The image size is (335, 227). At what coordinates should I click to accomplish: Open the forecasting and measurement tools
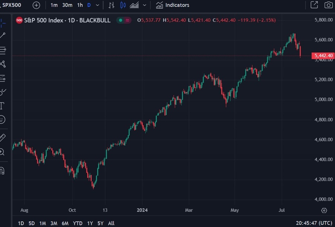[x=4, y=78]
